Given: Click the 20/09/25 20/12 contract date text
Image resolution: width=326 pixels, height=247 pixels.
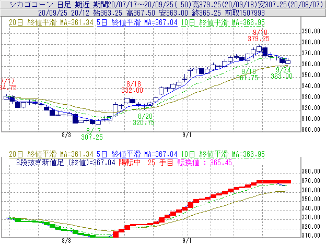Looking at the screenshot, I should coord(64,13).
